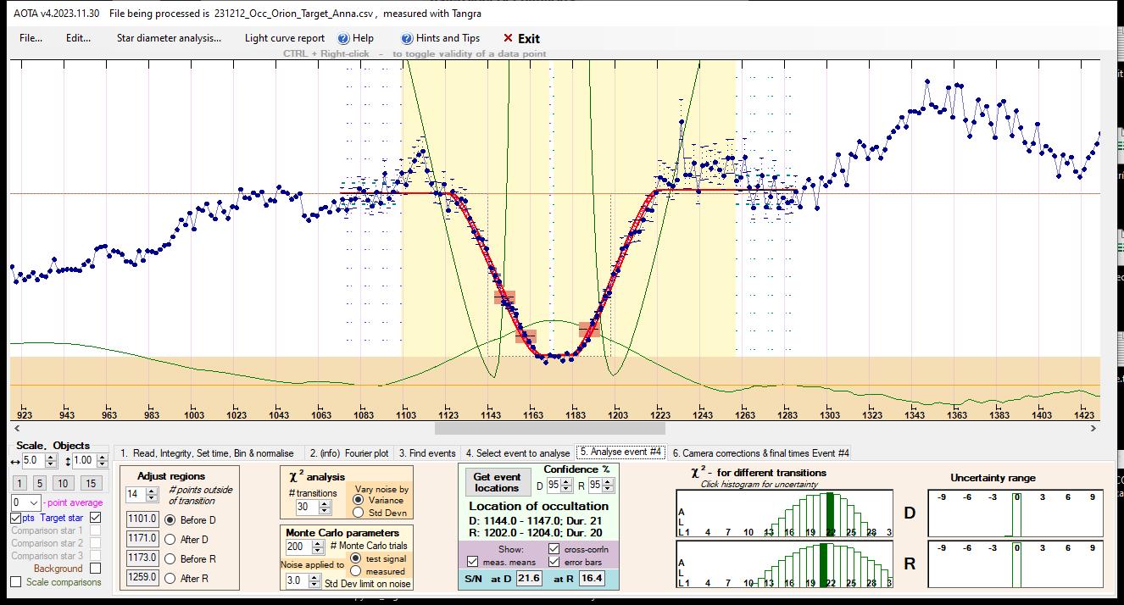Viewport: 1124px width, 605px height.
Task: Adjust the # transitions spinner arrows
Action: 325,507
